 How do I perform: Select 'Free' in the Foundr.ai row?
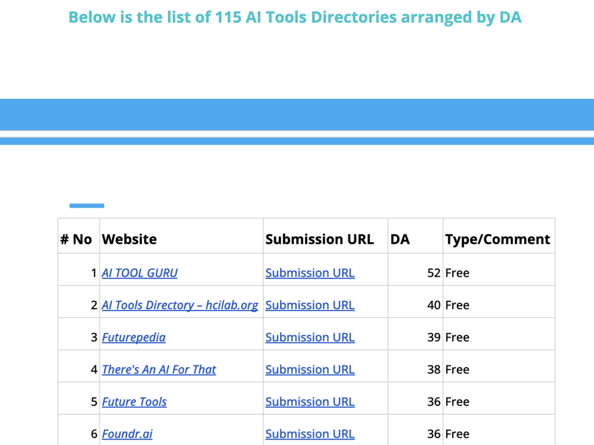(457, 434)
